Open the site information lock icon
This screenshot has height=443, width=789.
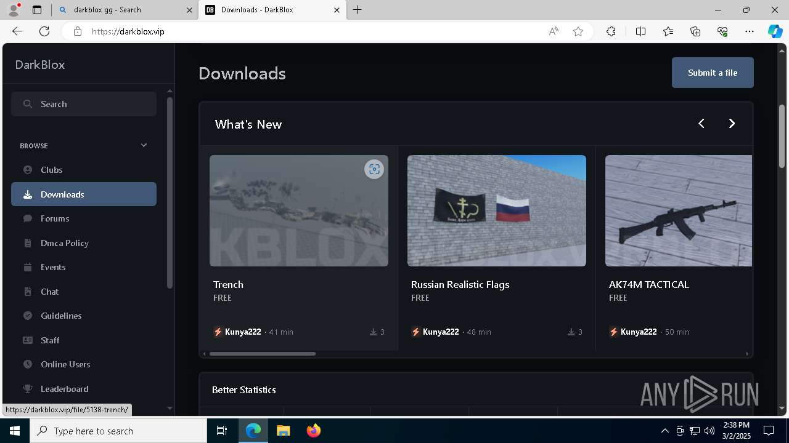coord(78,31)
